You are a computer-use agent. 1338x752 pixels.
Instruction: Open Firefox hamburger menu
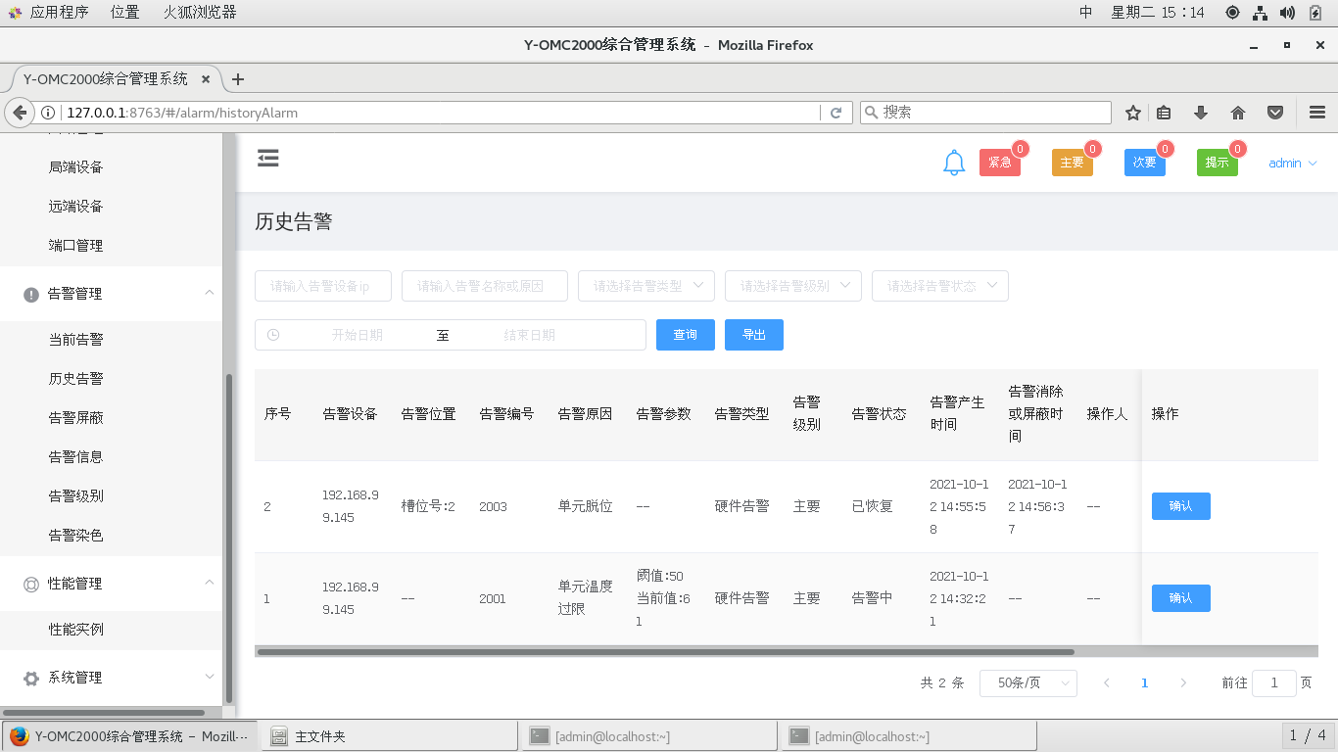[x=1317, y=113]
